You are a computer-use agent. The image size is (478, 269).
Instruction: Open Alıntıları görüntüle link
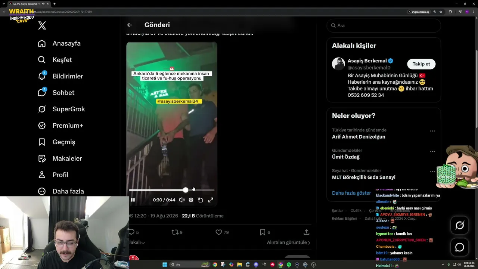point(288,242)
